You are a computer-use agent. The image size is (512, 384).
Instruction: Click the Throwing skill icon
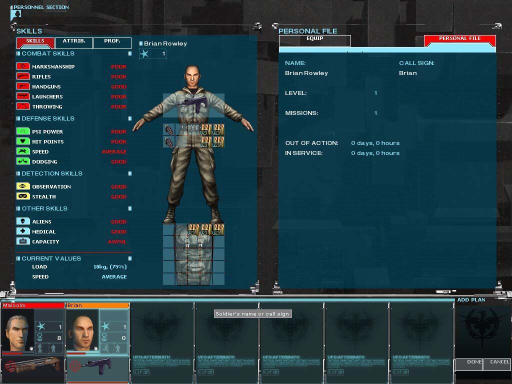23,106
